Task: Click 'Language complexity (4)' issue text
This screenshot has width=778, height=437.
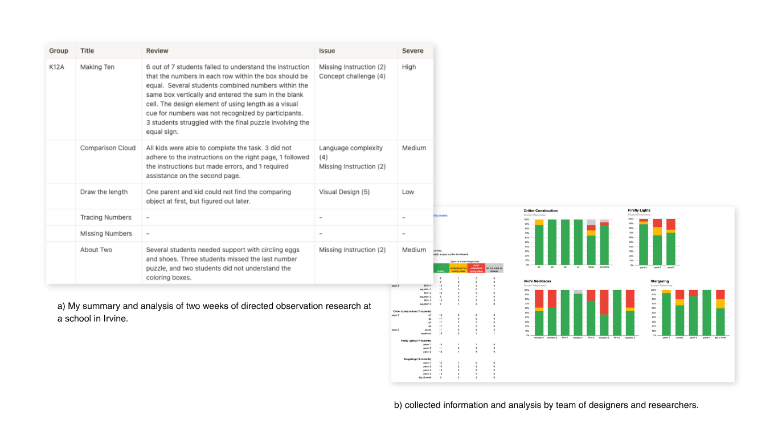Action: click(x=351, y=152)
